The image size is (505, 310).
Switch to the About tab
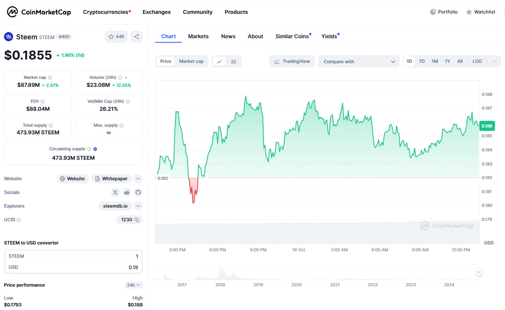(255, 36)
